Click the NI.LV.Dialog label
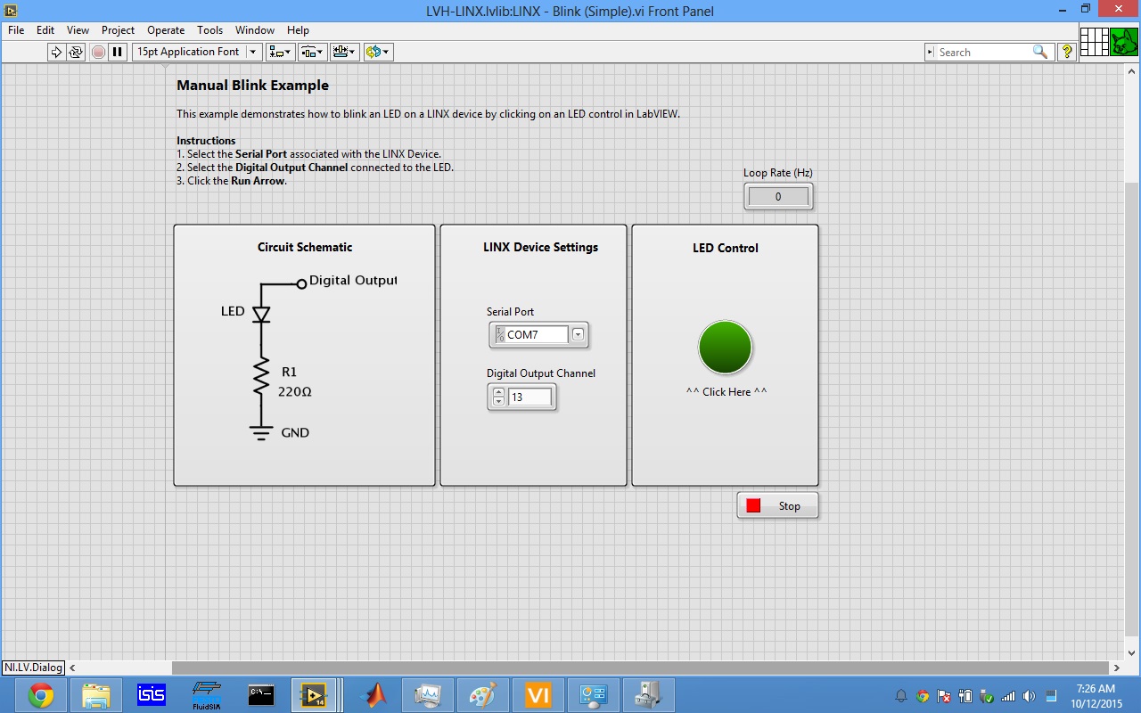Image resolution: width=1141 pixels, height=713 pixels. coord(33,668)
